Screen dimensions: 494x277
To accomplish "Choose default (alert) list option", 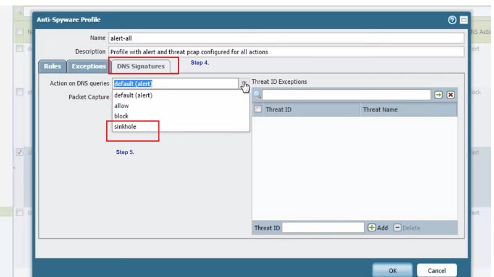I will click(x=181, y=95).
